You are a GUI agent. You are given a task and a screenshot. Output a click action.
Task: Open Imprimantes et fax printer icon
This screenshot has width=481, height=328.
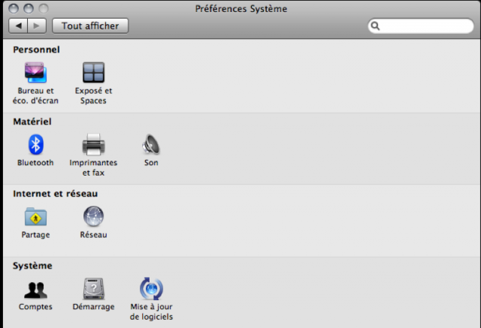93,144
